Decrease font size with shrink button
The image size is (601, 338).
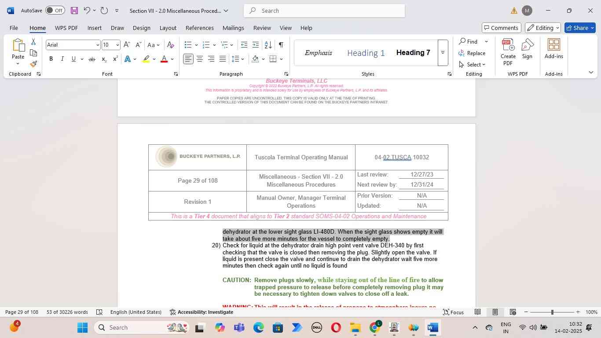(x=138, y=45)
